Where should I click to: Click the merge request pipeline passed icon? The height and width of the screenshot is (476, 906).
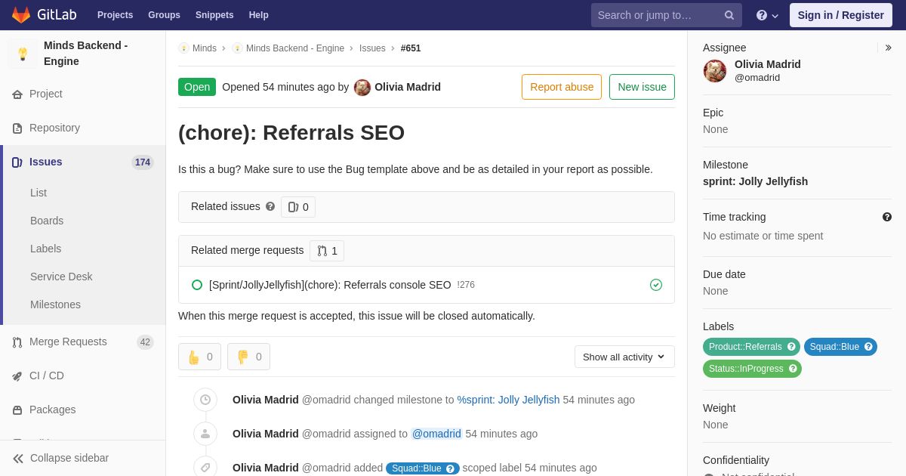tap(656, 285)
